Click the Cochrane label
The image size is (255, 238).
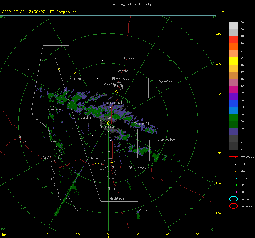pyautogui.click(x=93, y=158)
